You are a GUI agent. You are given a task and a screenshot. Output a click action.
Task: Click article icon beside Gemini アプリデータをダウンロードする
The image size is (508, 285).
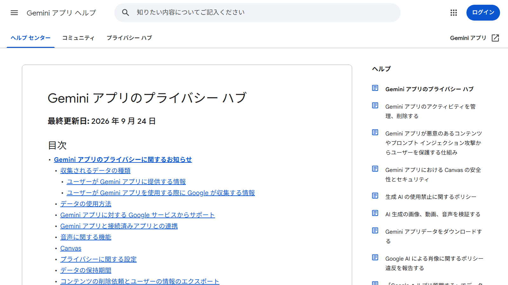pyautogui.click(x=375, y=231)
